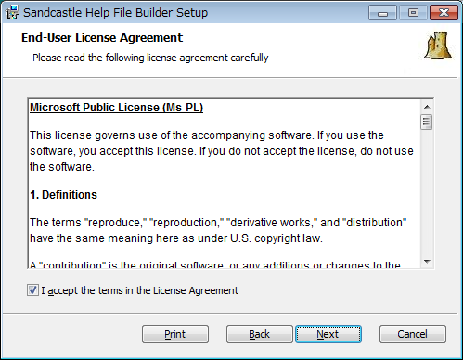The height and width of the screenshot is (360, 463).
Task: Minimize the Setup window
Action: (382, 13)
